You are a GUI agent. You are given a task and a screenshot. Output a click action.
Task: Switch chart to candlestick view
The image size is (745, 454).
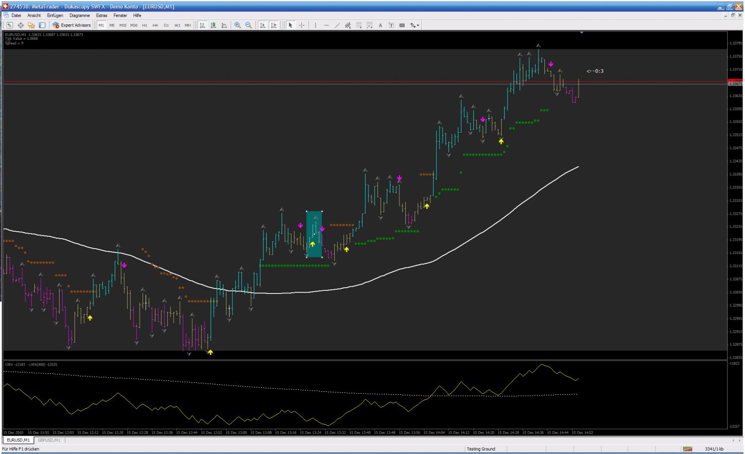pos(213,25)
